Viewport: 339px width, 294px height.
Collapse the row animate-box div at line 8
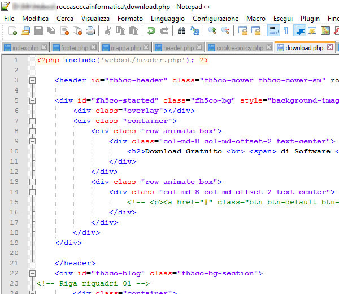click(32, 131)
